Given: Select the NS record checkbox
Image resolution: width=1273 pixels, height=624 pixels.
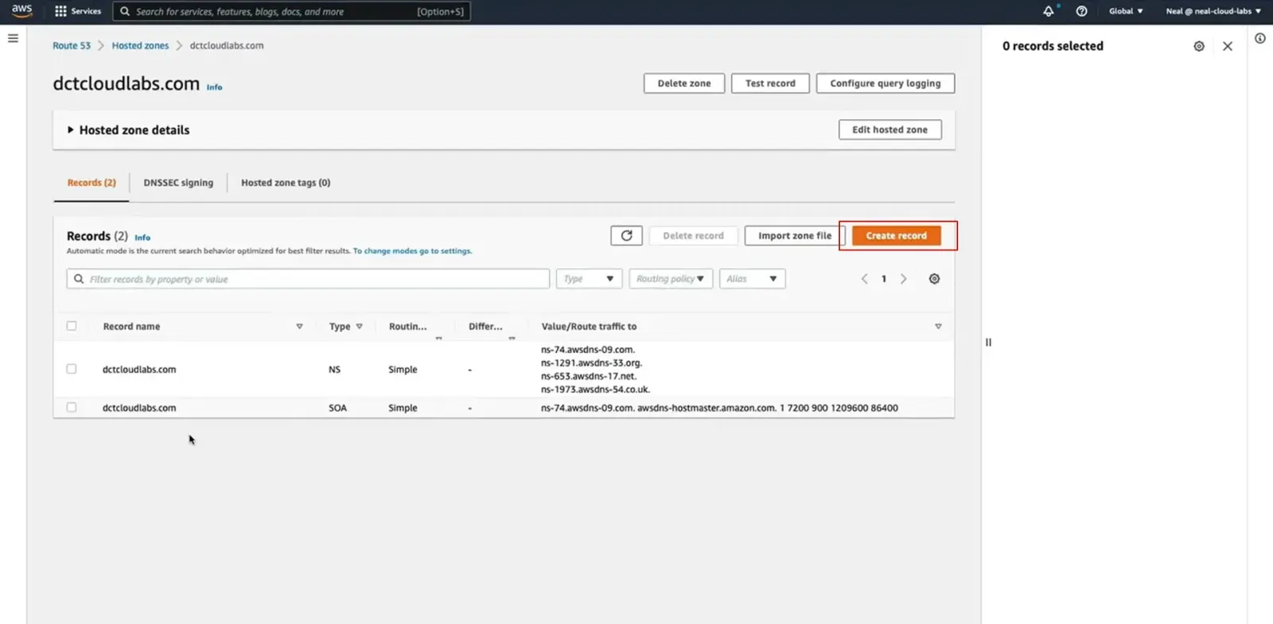Looking at the screenshot, I should tap(72, 369).
